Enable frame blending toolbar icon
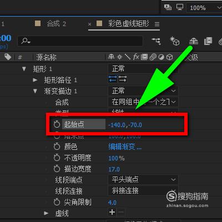The width and height of the screenshot is (222, 222). coord(208,41)
